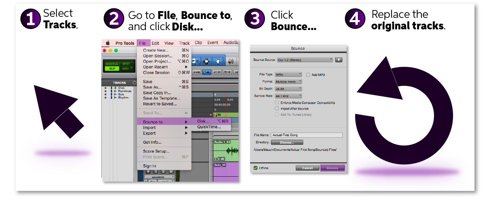Select the Solo_01 clip
Image resolution: width=494 pixels, height=210 pixels.
tap(226, 172)
